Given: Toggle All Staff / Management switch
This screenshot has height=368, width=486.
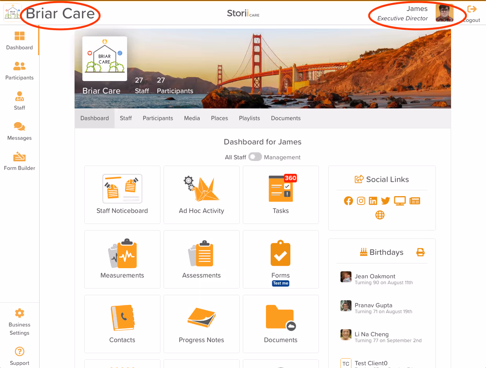Looking at the screenshot, I should coord(255,157).
